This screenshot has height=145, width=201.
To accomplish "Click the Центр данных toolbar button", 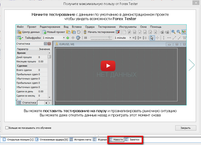I will (x=28, y=32).
